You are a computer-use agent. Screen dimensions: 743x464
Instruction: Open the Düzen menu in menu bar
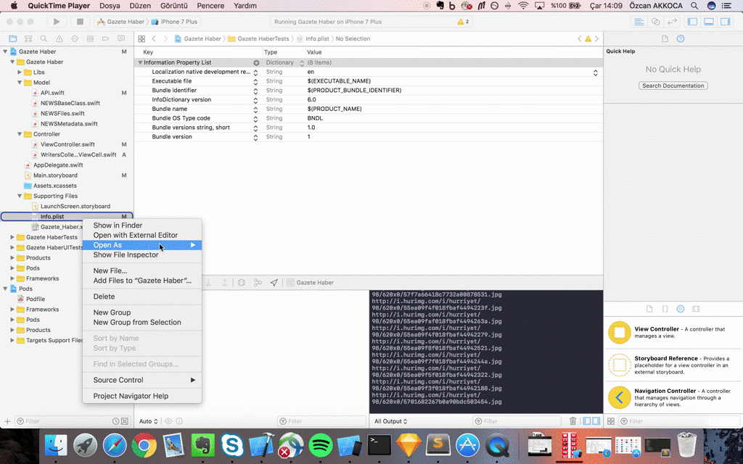coord(140,6)
